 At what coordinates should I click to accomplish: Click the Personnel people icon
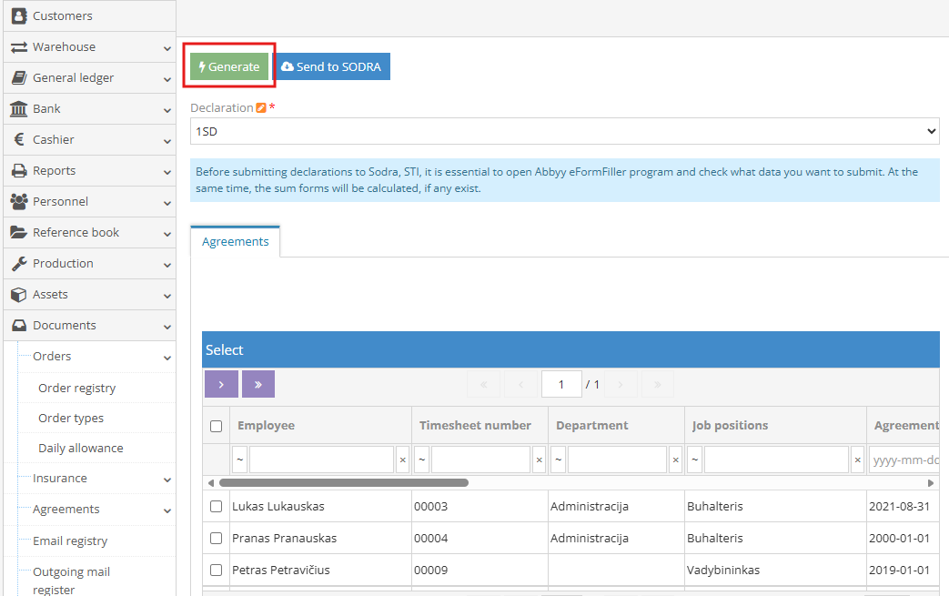[x=18, y=202]
